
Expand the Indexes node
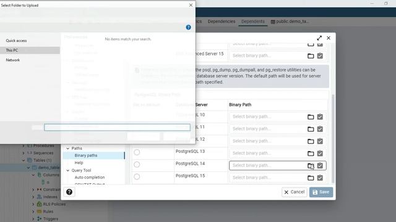tap(33, 197)
